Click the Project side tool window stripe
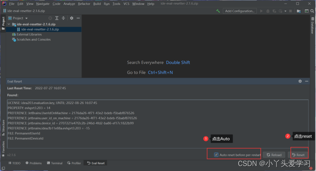This screenshot has width=316, height=171. pos(3,23)
